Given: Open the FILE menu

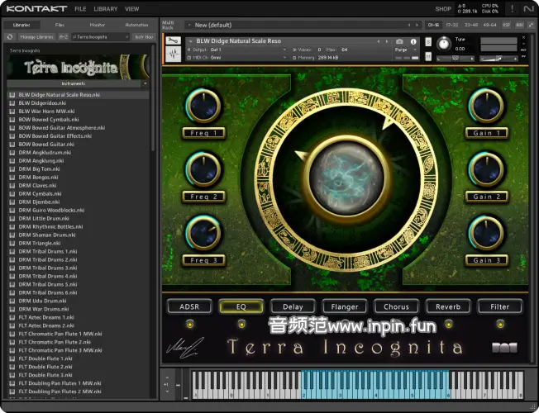Looking at the screenshot, I should click(80, 8).
